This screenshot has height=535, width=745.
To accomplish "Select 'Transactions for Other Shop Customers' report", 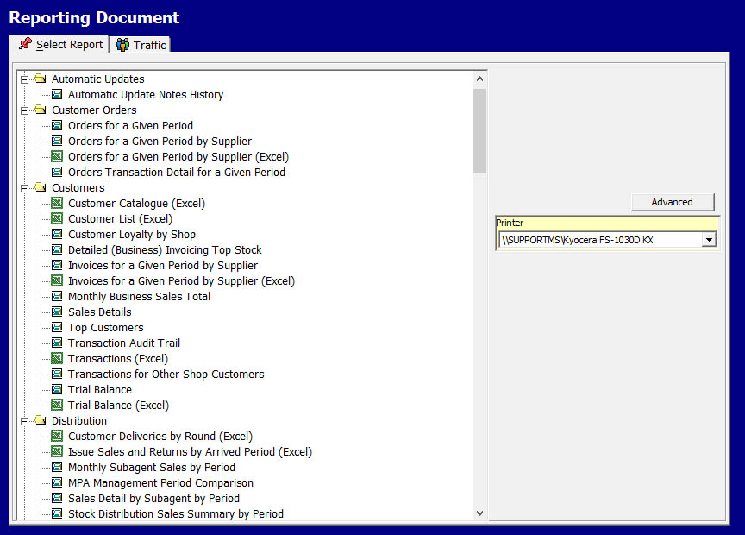I will click(166, 374).
